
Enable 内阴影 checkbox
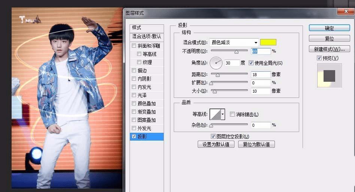[134, 79]
